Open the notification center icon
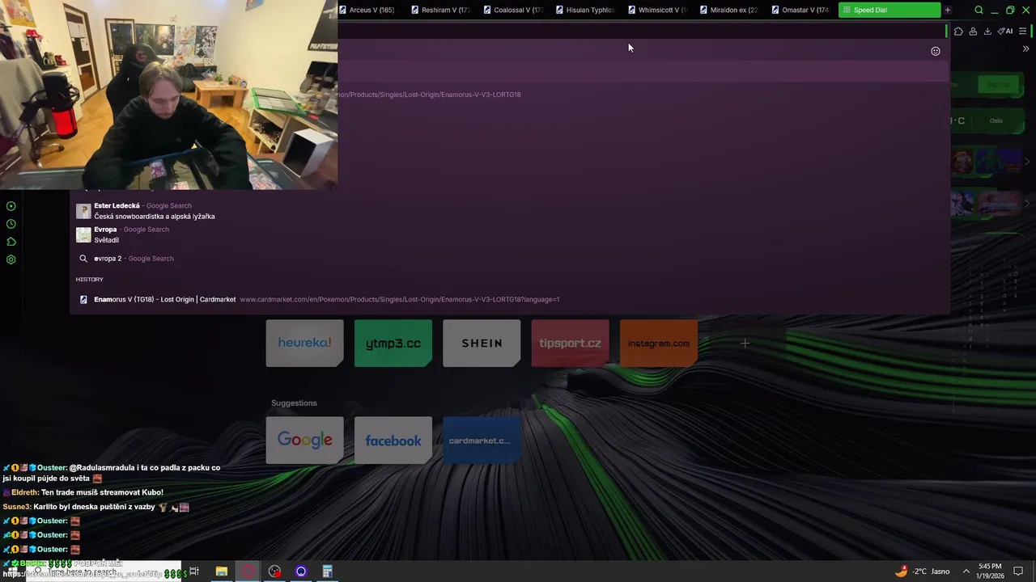The image size is (1036, 582). pos(1019,571)
